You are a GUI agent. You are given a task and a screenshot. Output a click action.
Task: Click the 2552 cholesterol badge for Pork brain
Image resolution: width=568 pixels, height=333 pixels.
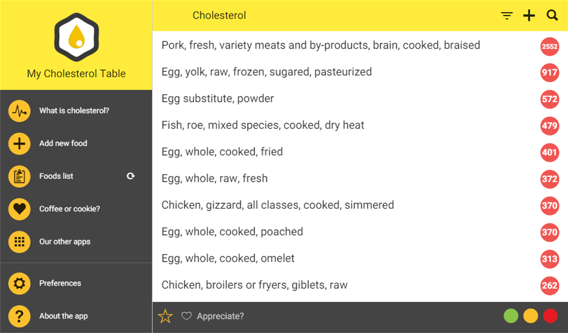550,46
